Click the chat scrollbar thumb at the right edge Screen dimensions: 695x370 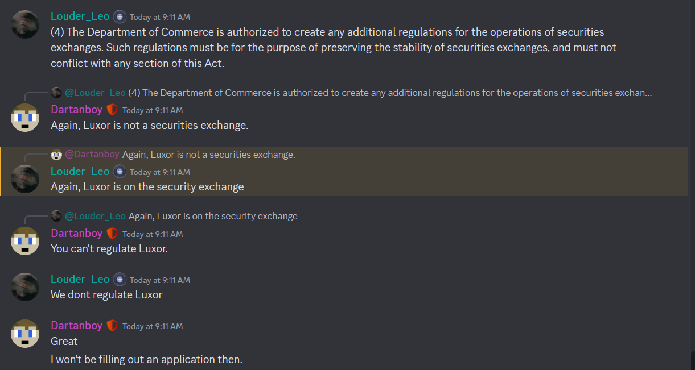click(x=692, y=360)
